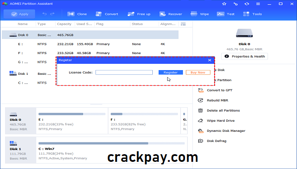Click the Convert to GPT icon
The height and width of the screenshot is (169, 297).
click(201, 90)
